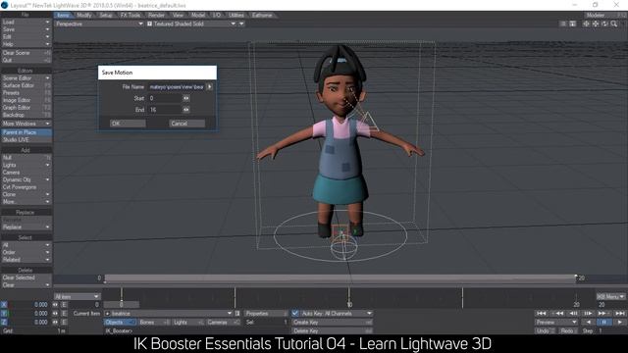
Task: Click the envelope E button for X
Action: tap(64, 305)
